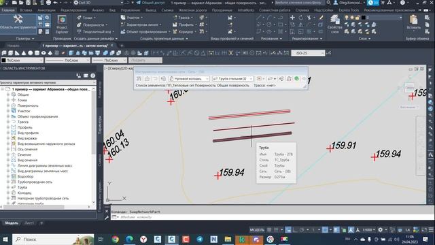The height and width of the screenshot is (245, 435).
Task: Open Telegram from the Windows taskbar
Action: 200,239
